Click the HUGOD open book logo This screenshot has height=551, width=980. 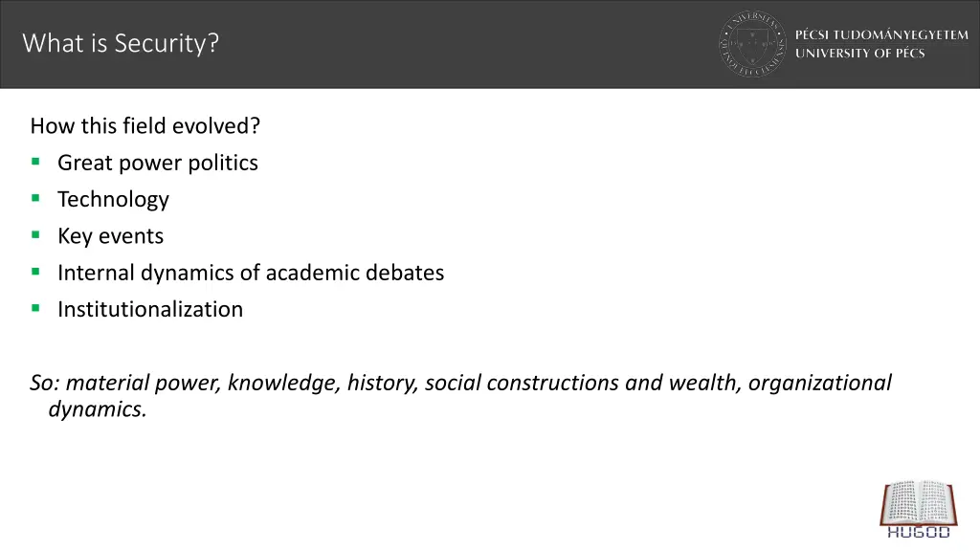[918, 503]
